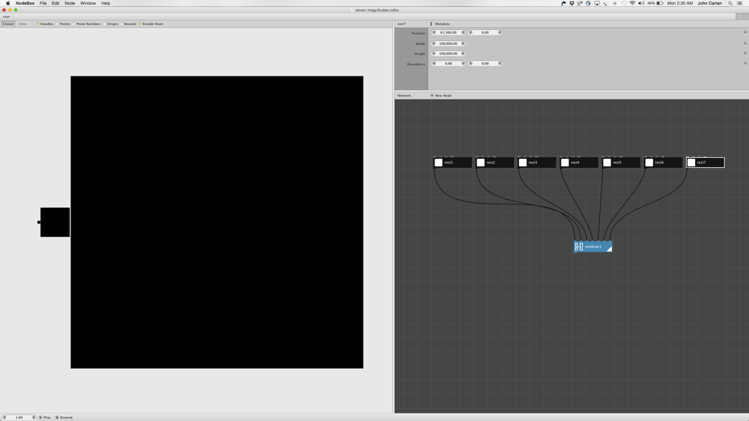Increase Position Y with right stepper arrow

(500, 32)
